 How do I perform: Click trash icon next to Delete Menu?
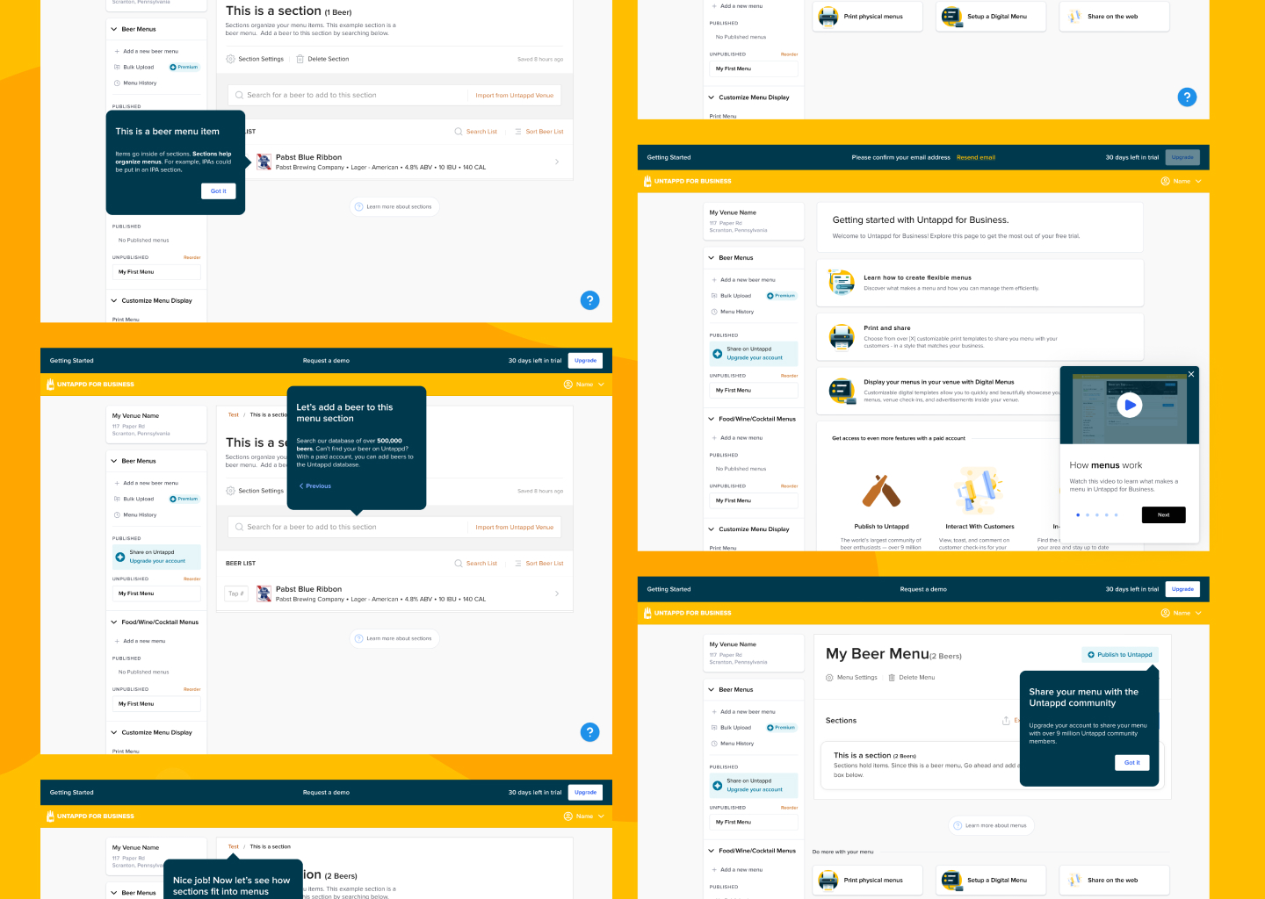[x=892, y=678]
